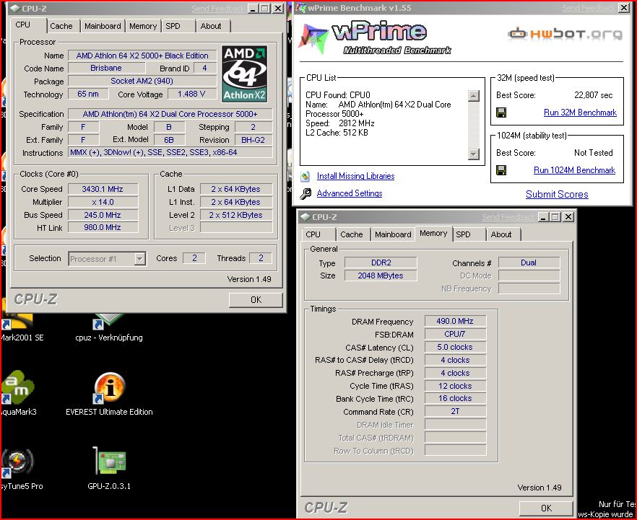This screenshot has width=637, height=520.
Task: Click the save icon under 32M speed test
Action: point(502,113)
